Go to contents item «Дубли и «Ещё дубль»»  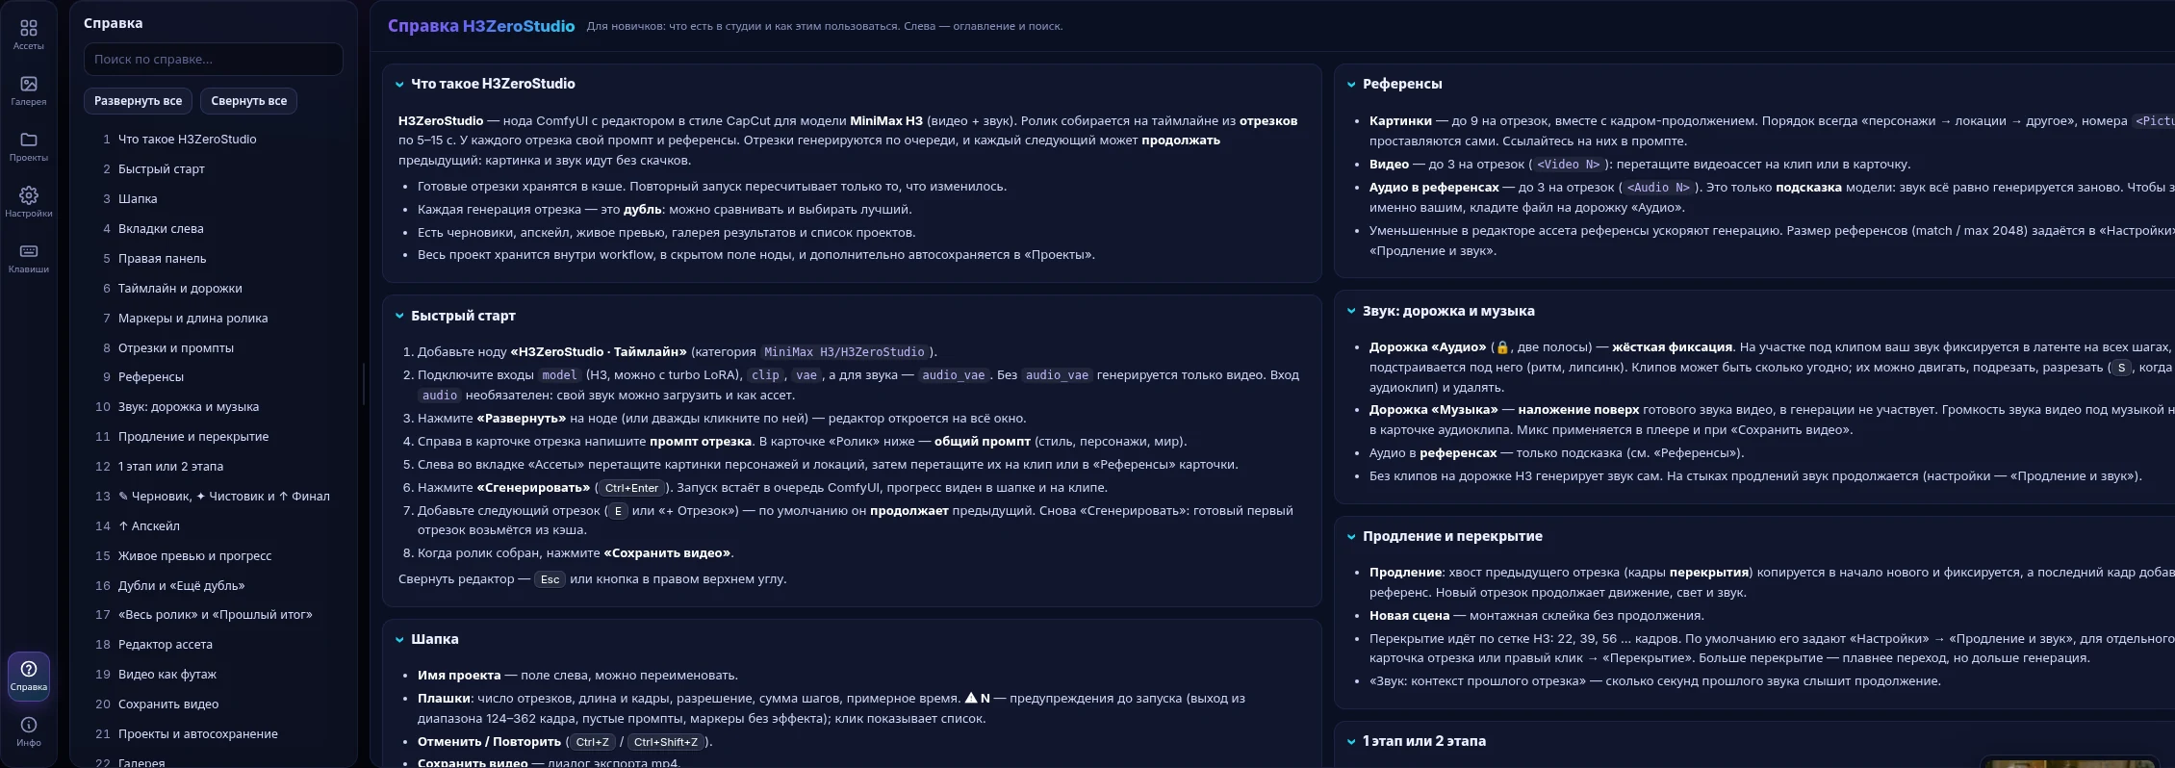click(214, 586)
